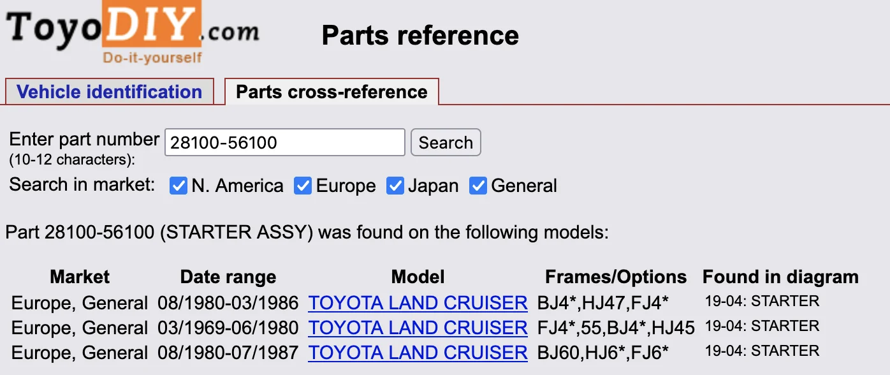The width and height of the screenshot is (890, 375).
Task: Open Land Cruiser link for 08/1980-03/1986
Action: [x=418, y=303]
